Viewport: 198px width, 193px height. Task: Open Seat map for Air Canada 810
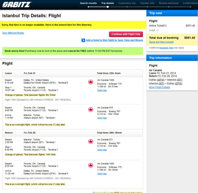pyautogui.click(x=102, y=118)
